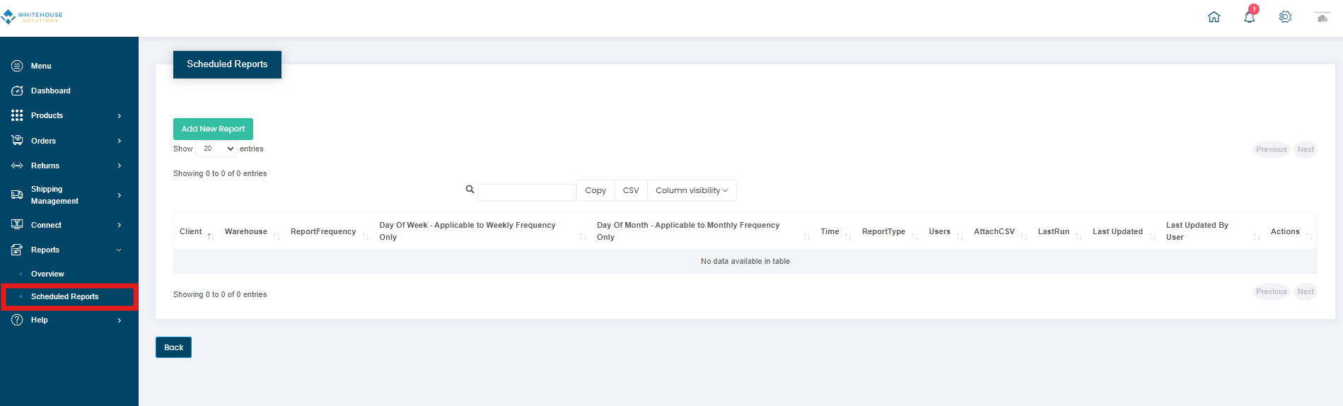Collapse the Reports submenu chevron
Screen dimensions: 1343x406
click(119, 250)
